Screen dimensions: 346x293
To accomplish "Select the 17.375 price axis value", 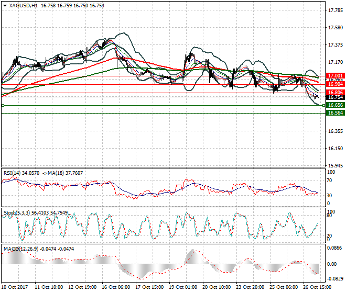I will (336, 45).
